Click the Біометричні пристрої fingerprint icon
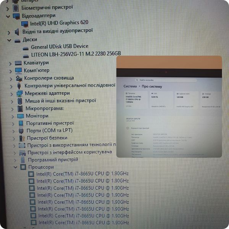 pos(16,8)
